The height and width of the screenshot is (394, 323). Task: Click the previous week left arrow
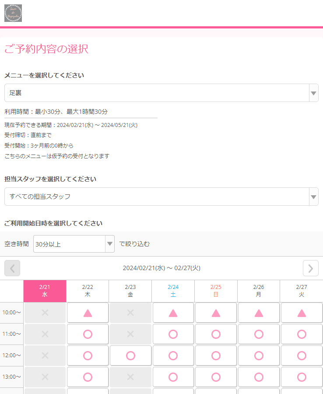pyautogui.click(x=12, y=268)
